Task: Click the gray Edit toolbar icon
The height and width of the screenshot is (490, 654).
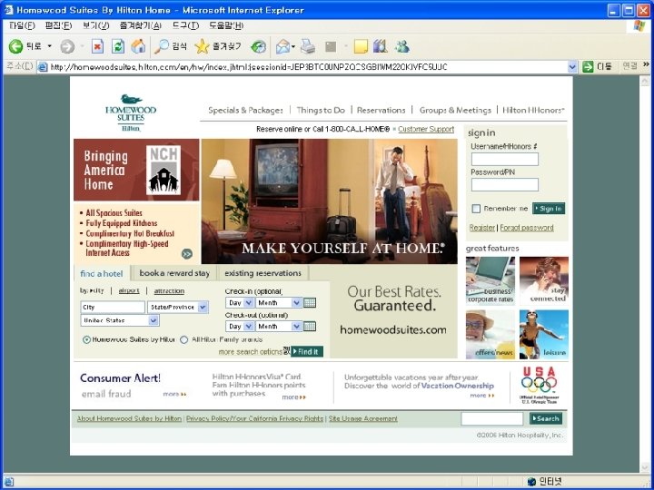Action: coord(331,46)
